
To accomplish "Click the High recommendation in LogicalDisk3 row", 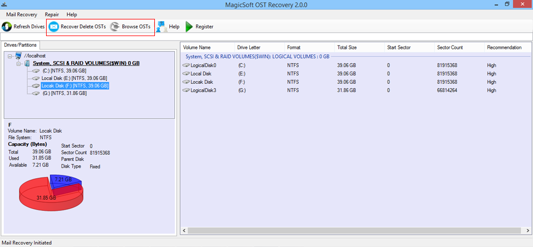I will tap(491, 90).
